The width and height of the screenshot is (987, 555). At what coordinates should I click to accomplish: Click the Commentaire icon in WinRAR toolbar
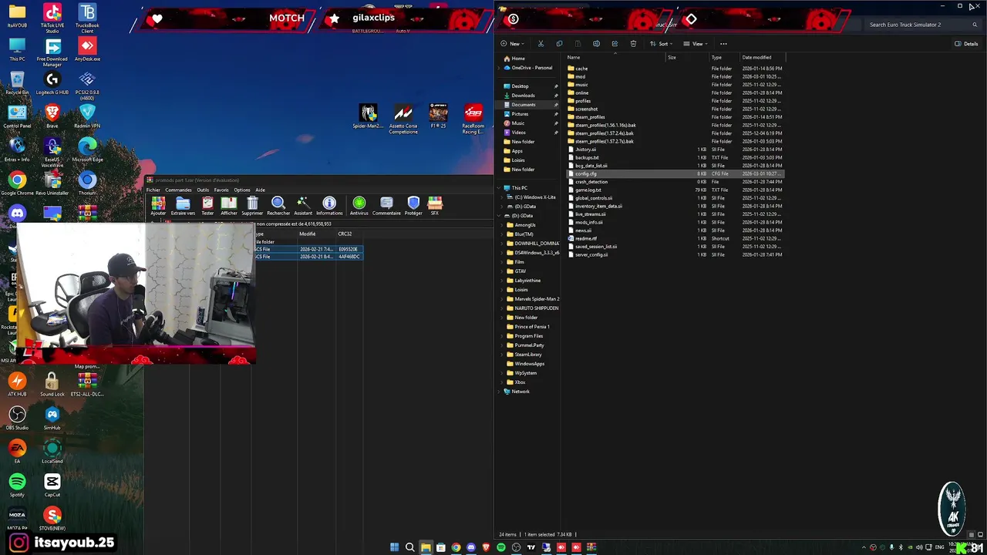pos(386,203)
